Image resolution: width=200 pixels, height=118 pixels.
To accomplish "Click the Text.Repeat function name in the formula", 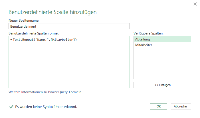I will 23,40.
